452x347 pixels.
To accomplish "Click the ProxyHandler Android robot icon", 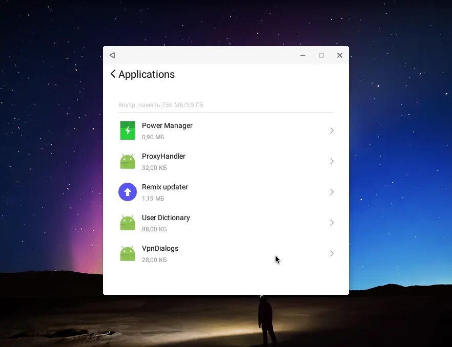I will pos(128,161).
